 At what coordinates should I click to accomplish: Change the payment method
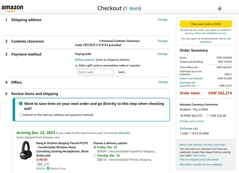point(162,54)
